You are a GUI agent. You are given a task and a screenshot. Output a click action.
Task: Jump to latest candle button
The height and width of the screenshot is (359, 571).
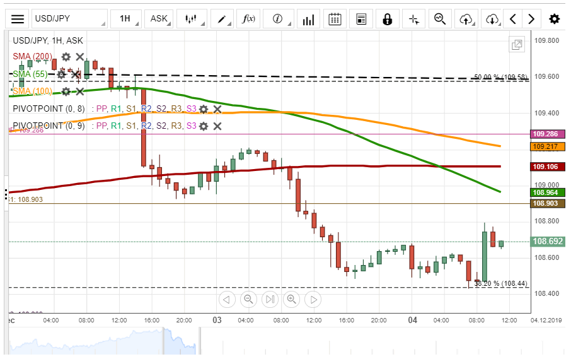coord(270,300)
